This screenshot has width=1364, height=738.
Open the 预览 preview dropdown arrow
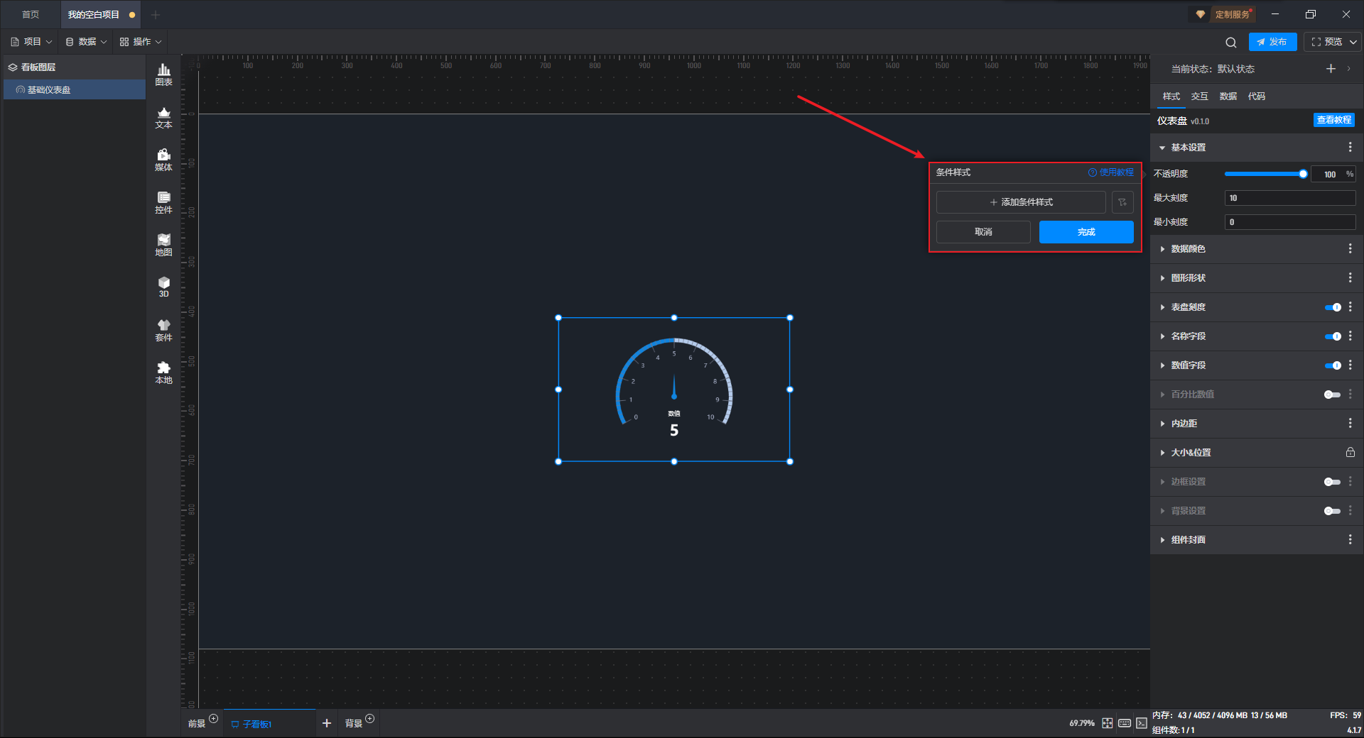[x=1353, y=42]
